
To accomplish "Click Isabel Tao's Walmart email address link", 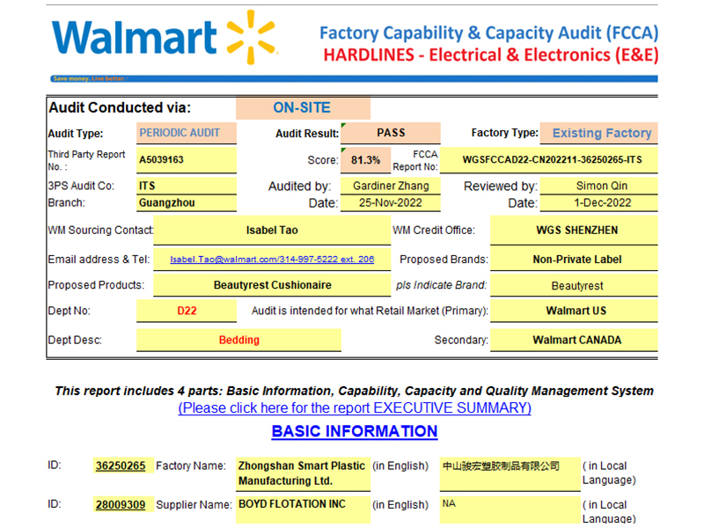I will pos(272,260).
